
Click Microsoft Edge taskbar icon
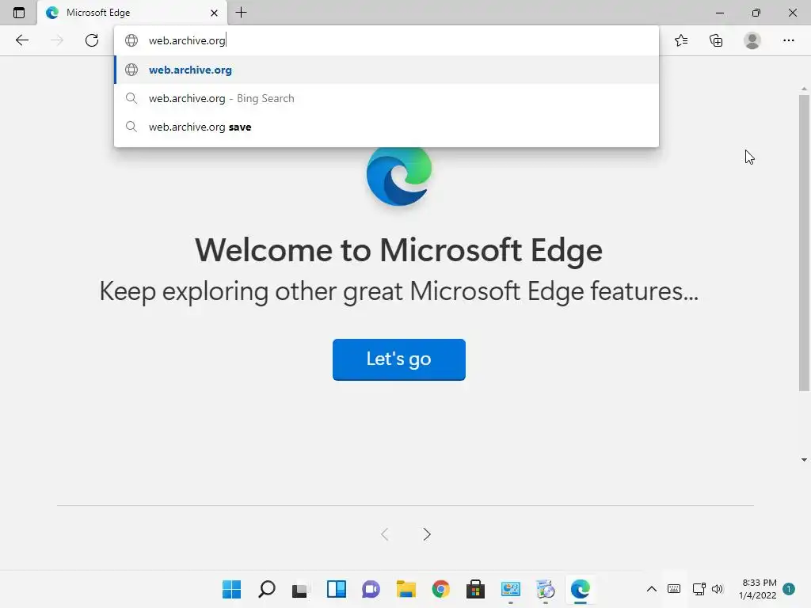coord(581,589)
